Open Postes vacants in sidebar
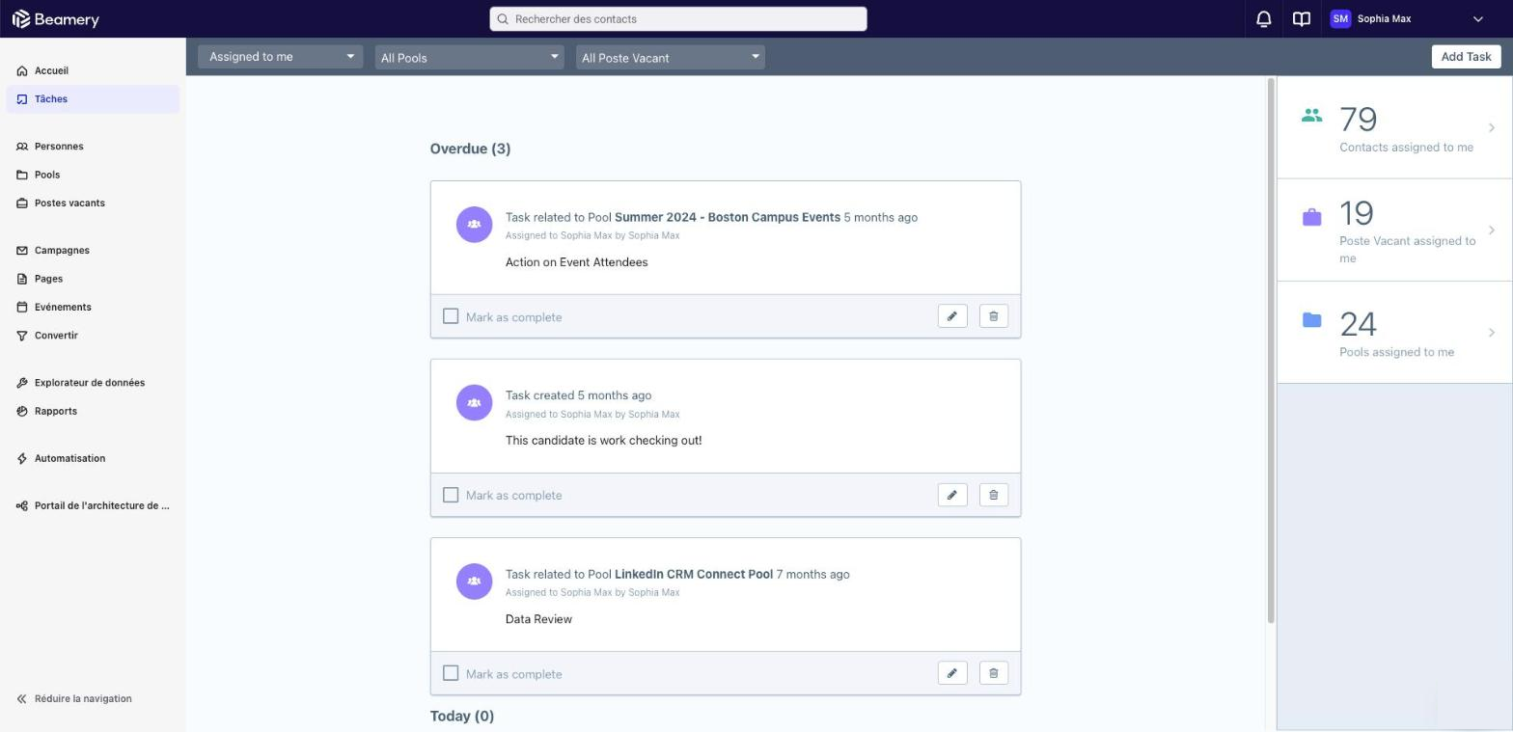The width and height of the screenshot is (1513, 732). click(x=93, y=203)
